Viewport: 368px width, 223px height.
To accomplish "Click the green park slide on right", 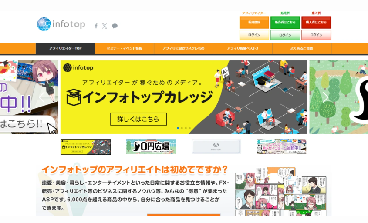I will (339, 97).
